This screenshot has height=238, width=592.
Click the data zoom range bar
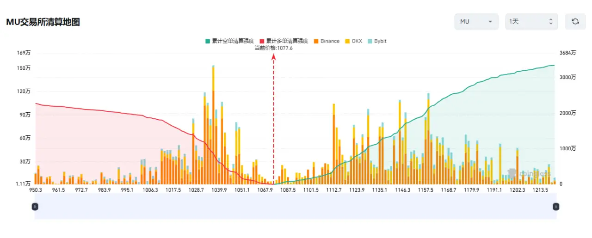click(296, 207)
